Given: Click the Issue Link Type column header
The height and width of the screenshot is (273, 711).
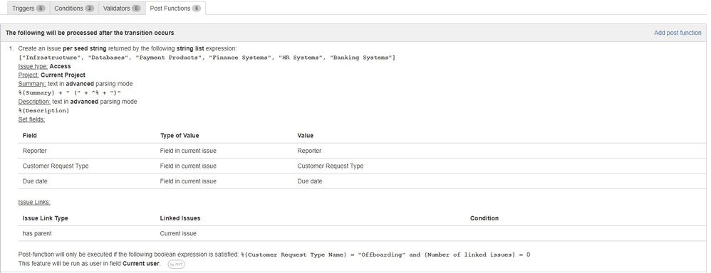Looking at the screenshot, I should [x=46, y=218].
